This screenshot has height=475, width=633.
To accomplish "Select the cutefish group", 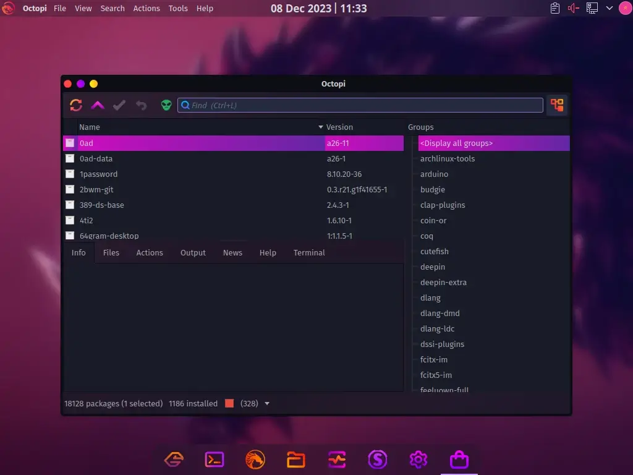I will click(435, 251).
